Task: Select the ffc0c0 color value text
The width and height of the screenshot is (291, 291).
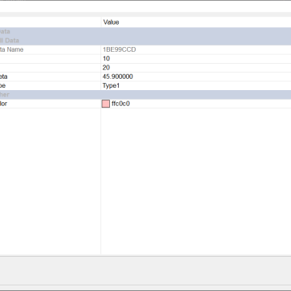Action: (120, 104)
